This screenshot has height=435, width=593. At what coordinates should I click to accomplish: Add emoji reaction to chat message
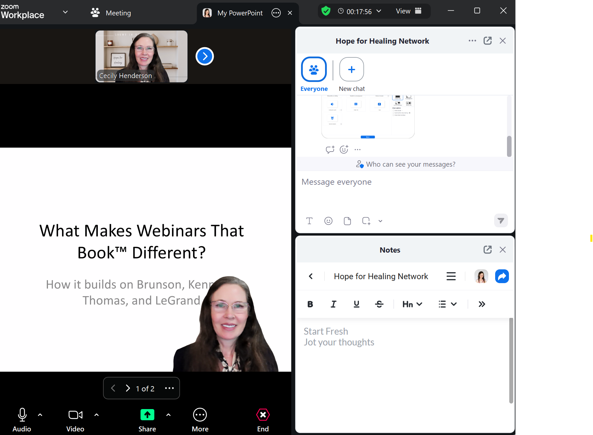pos(344,150)
